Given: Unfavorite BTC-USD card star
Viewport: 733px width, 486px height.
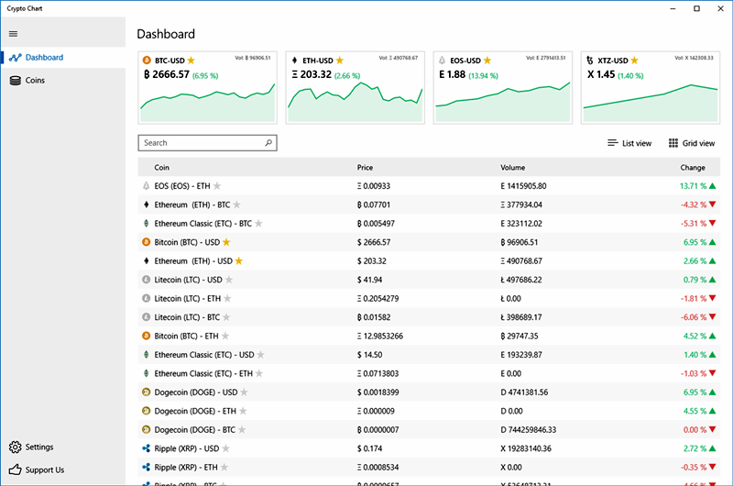Looking at the screenshot, I should (191, 61).
